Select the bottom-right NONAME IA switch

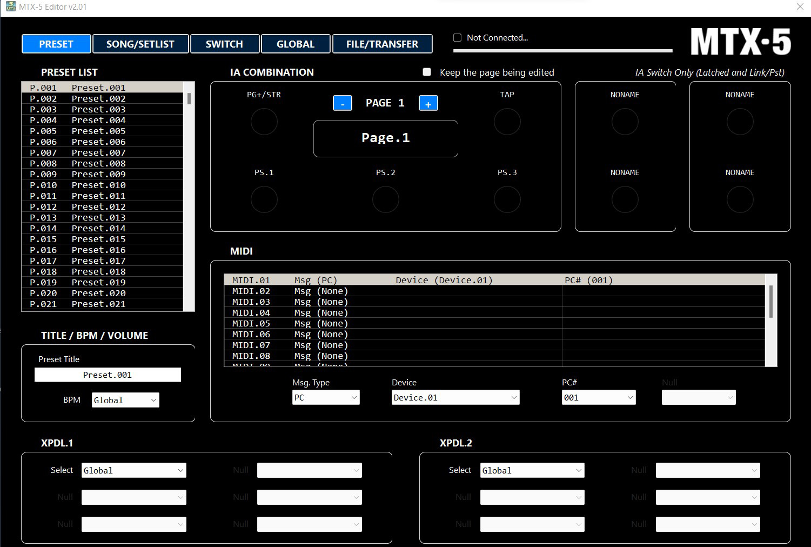pyautogui.click(x=740, y=199)
